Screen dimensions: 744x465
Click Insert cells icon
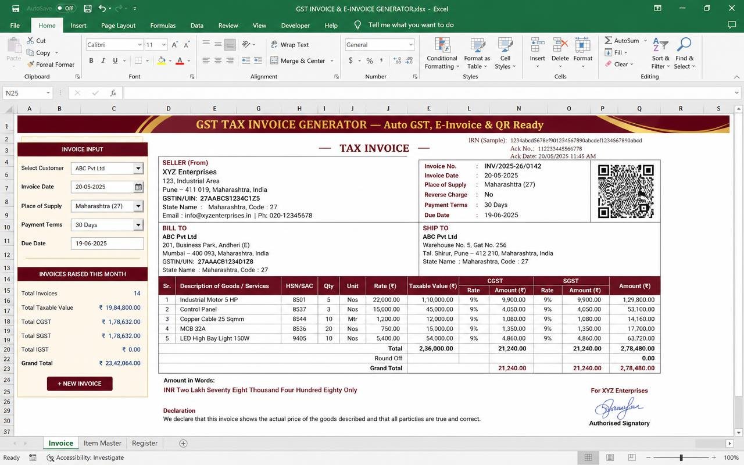[x=538, y=45]
